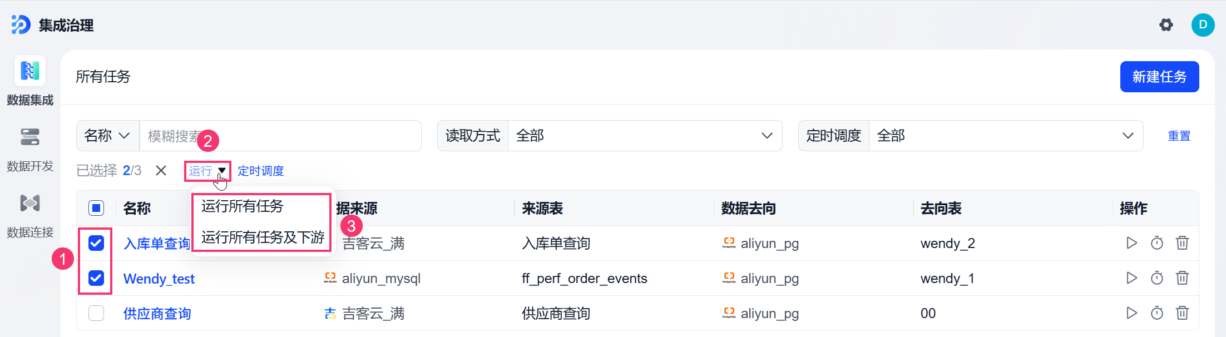Uncheck the Wendy_test row checkbox
Viewport: 1226px width, 337px height.
[x=96, y=278]
